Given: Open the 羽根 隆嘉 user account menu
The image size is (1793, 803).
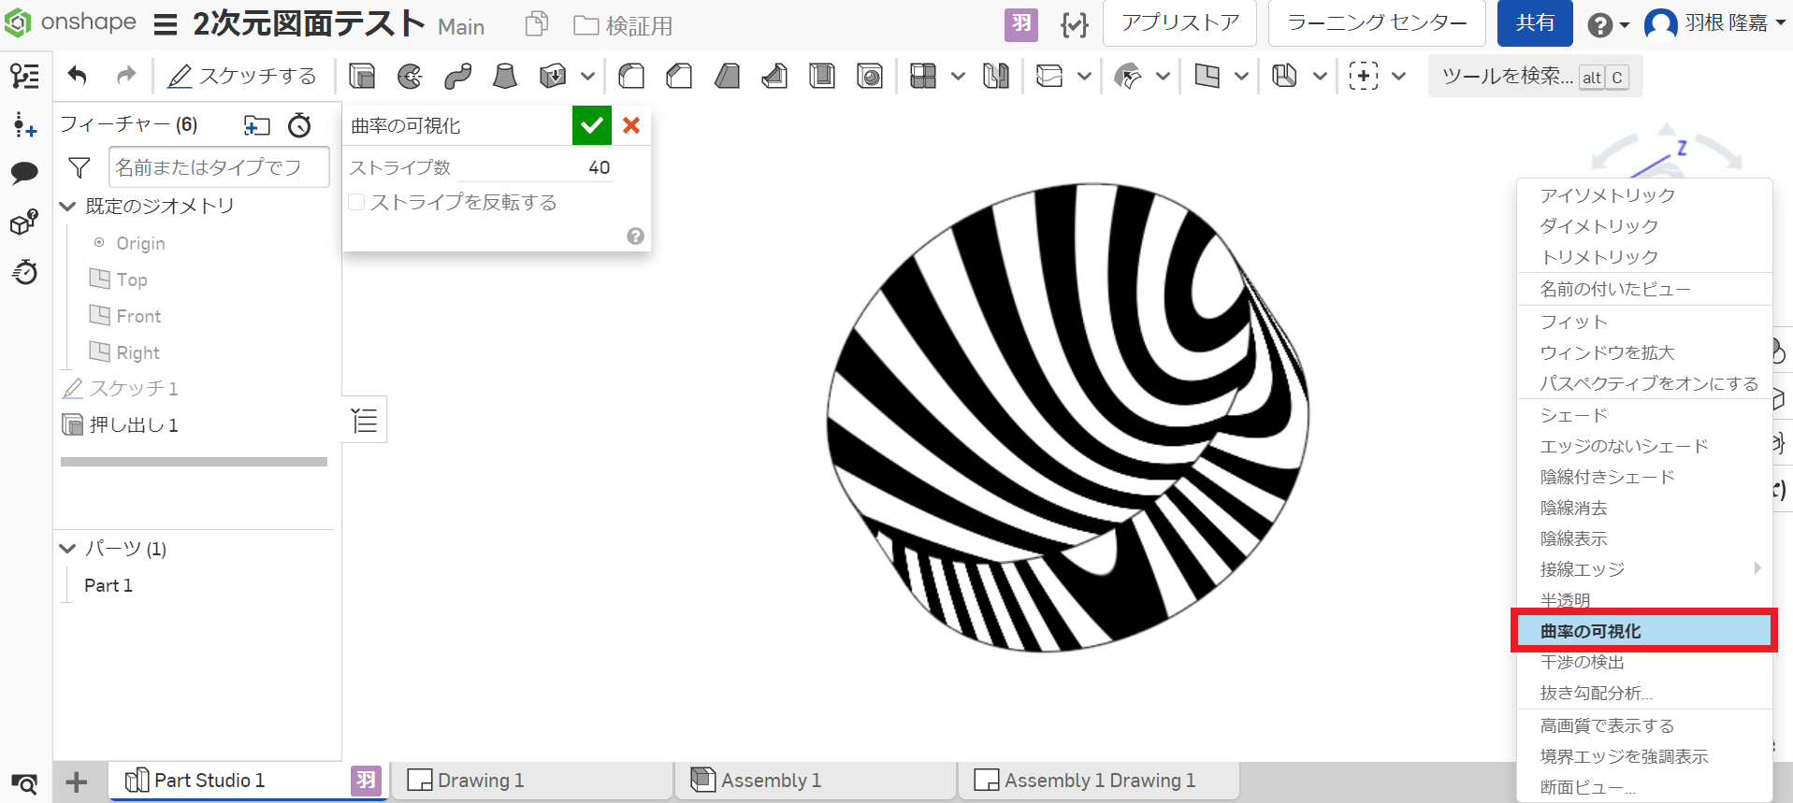Looking at the screenshot, I should point(1715,23).
